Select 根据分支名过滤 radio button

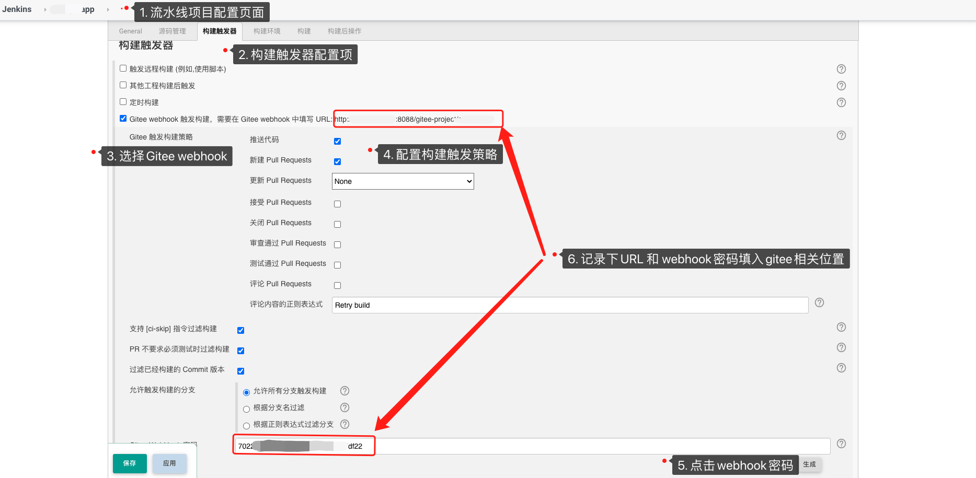click(x=246, y=409)
